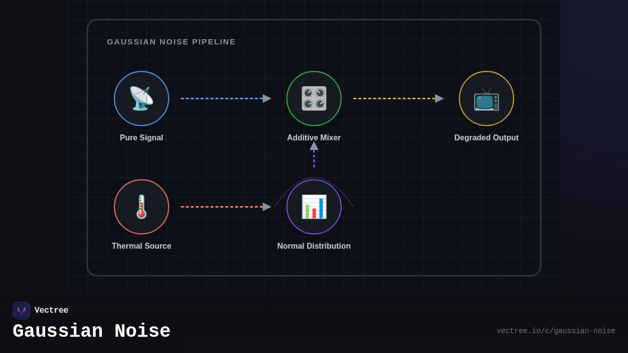Select the purple vertical dashed arrow below Additive Mixer
The width and height of the screenshot is (628, 353).
pyautogui.click(x=314, y=156)
